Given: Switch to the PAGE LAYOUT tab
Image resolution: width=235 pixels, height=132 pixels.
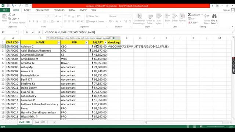Looking at the screenshot, I should (x=42, y=10).
